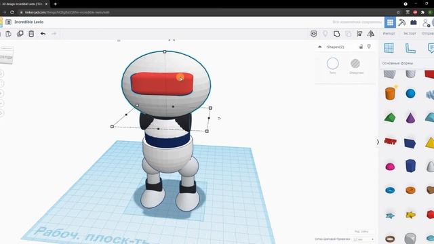Reload the browser page
The height and width of the screenshot is (244, 434).
pyautogui.click(x=12, y=12)
